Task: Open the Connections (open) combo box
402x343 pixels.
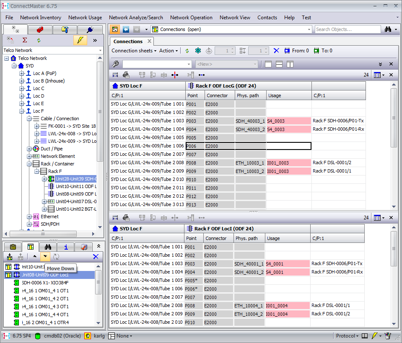Action: [x=231, y=29]
